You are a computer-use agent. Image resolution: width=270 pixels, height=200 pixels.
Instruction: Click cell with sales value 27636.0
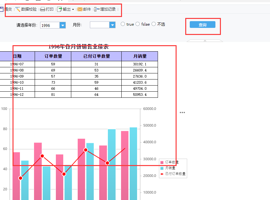(x=140, y=76)
